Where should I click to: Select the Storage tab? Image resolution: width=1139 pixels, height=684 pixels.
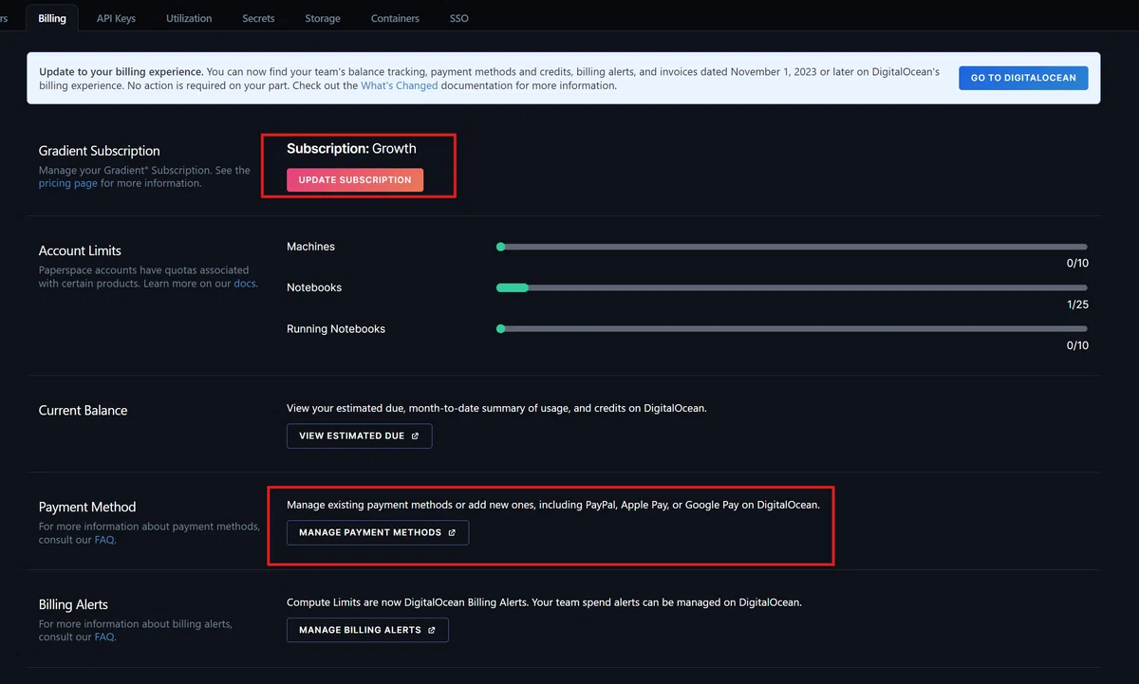click(x=323, y=18)
